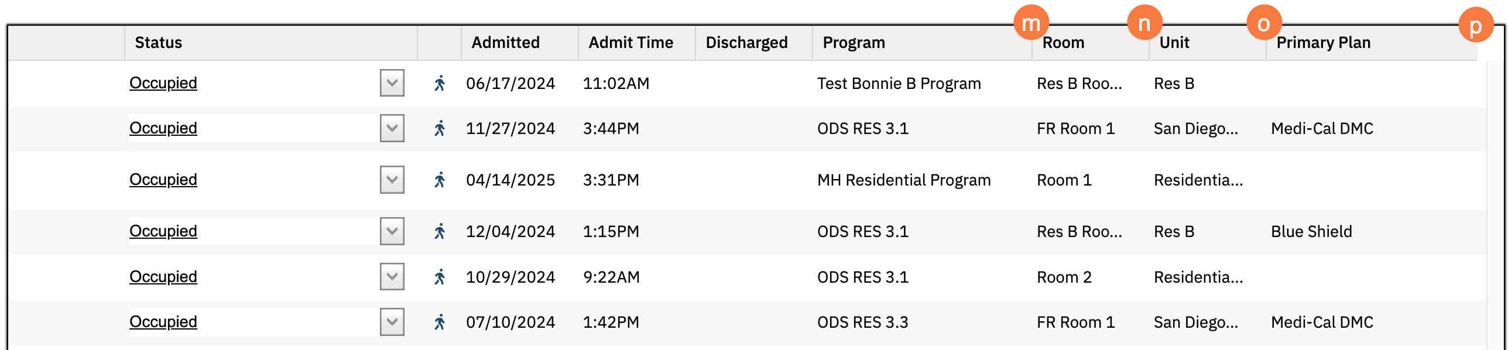Click walking person icon for 11/27/2024 admission
Viewport: 1508px width, 350px height.
click(440, 128)
